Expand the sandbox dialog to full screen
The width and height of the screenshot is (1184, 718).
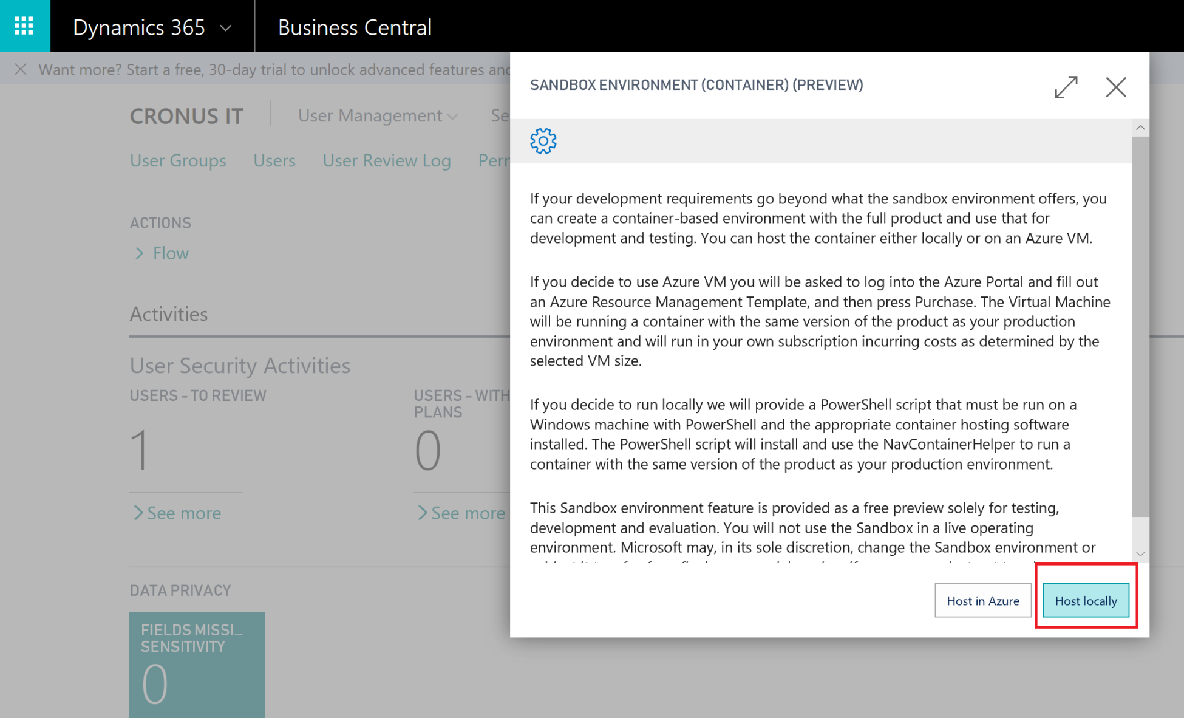click(1066, 87)
